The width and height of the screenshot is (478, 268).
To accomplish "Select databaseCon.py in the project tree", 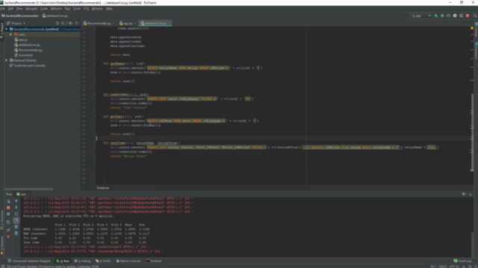I will (29, 45).
